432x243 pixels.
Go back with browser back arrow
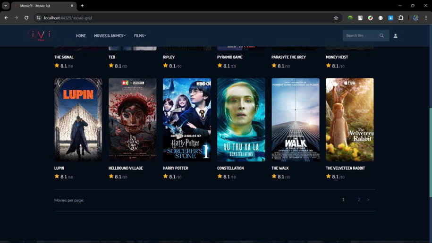pyautogui.click(x=6, y=18)
